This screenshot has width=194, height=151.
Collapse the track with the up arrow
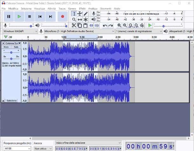click(3, 101)
